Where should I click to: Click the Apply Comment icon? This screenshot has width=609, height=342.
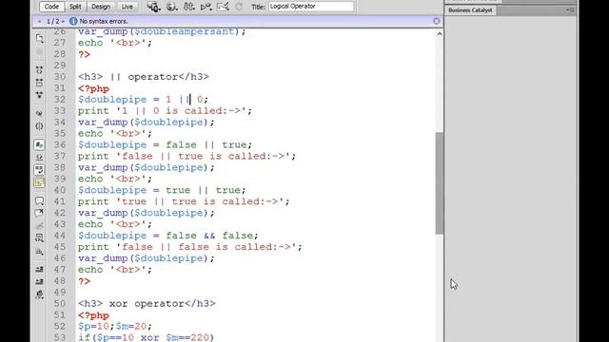(x=39, y=200)
